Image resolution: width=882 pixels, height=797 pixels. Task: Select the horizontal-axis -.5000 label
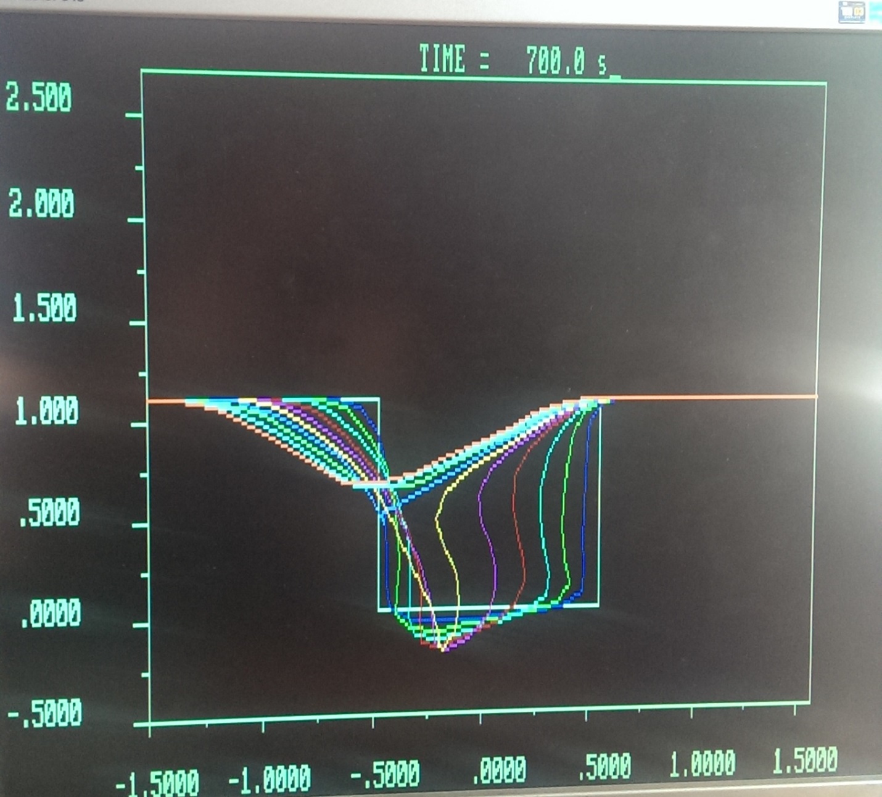(385, 774)
